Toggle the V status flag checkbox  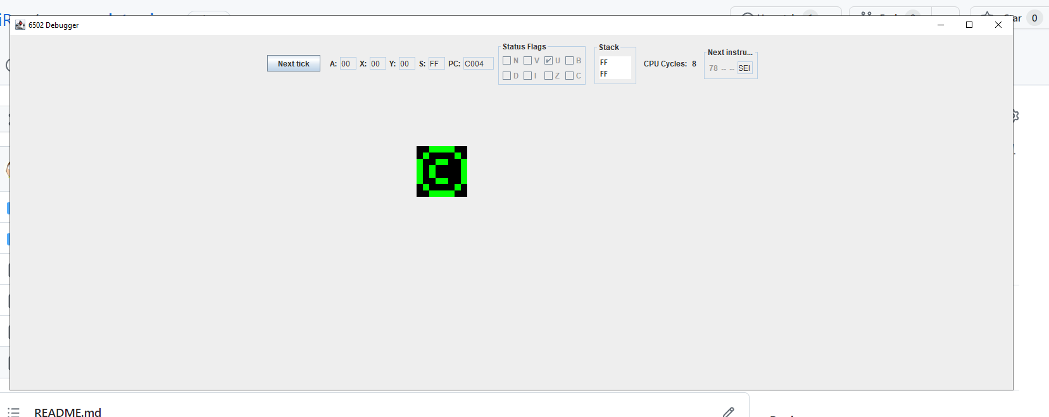point(527,61)
